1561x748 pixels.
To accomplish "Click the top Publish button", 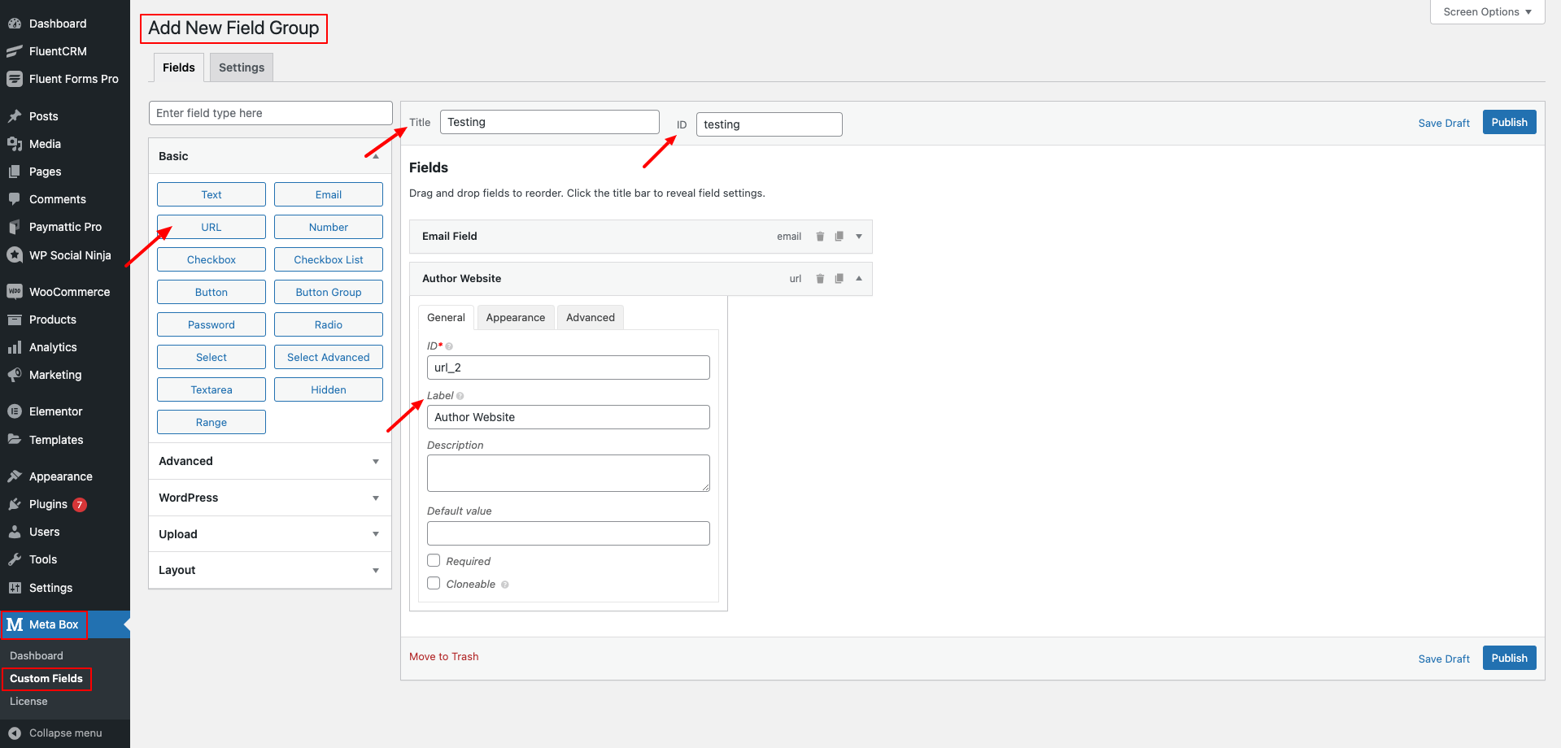I will (x=1509, y=123).
